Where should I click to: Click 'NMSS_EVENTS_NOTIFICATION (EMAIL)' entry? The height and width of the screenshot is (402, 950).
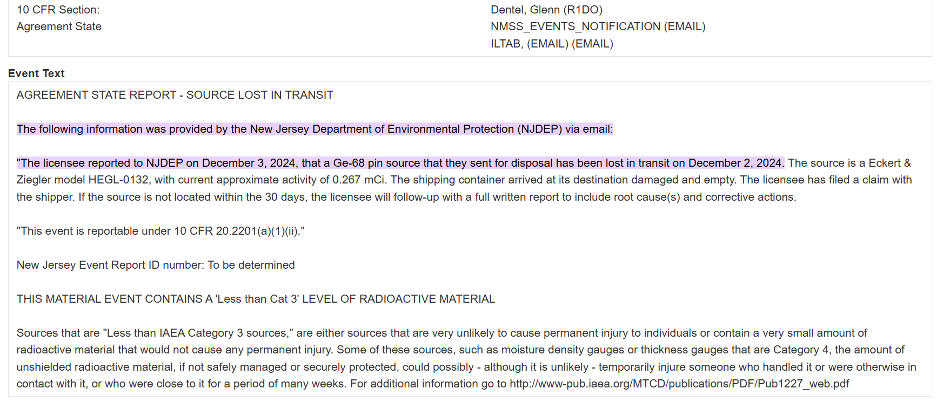[x=598, y=26]
